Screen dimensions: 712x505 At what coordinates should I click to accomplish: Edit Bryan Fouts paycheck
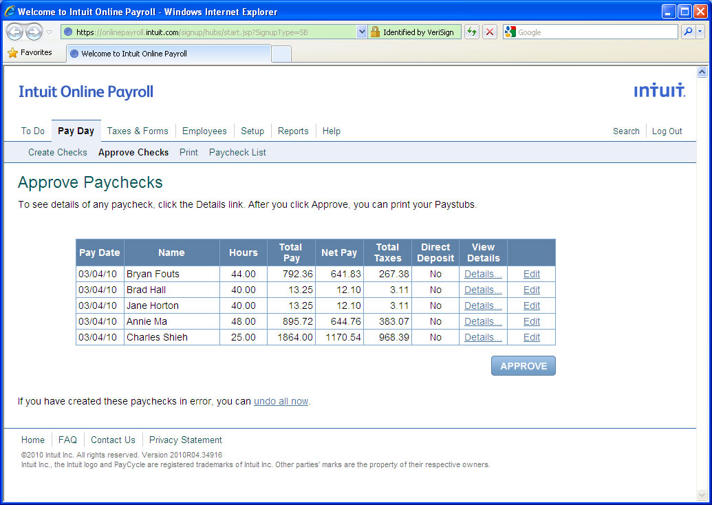click(x=532, y=274)
